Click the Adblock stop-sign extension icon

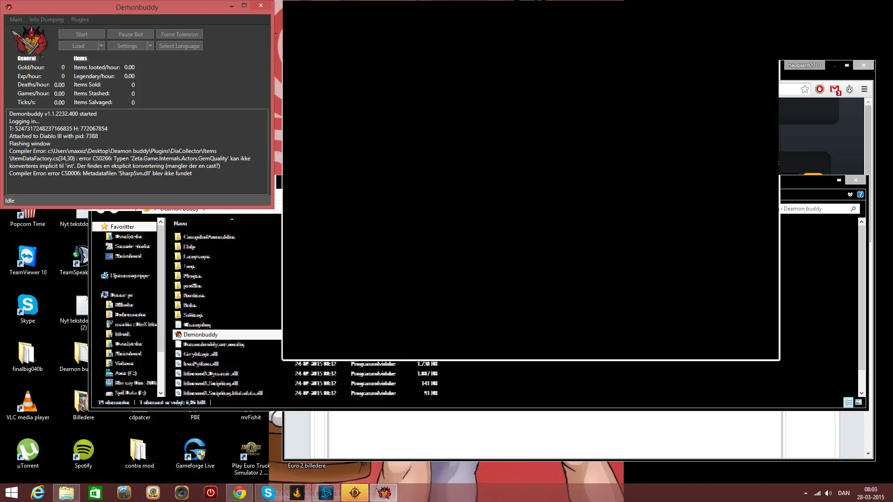pyautogui.click(x=820, y=89)
